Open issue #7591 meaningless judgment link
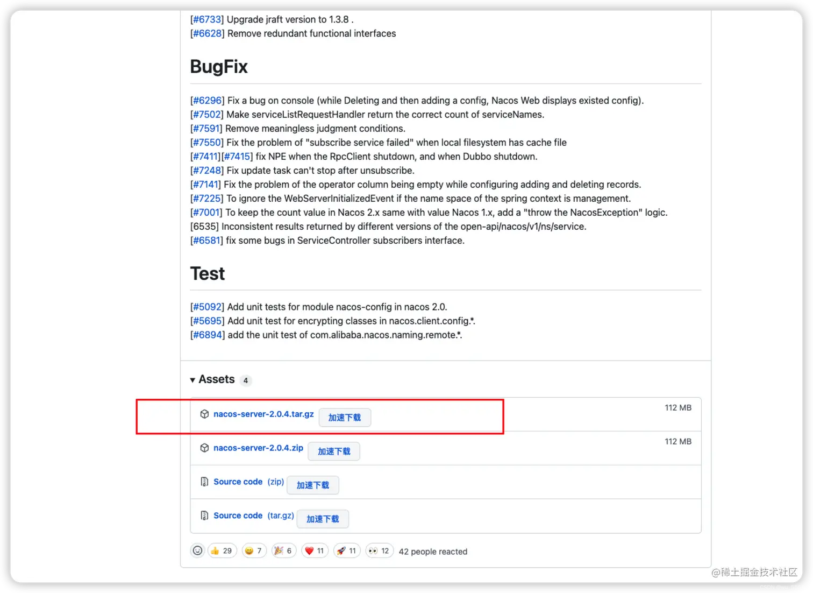 coord(206,129)
